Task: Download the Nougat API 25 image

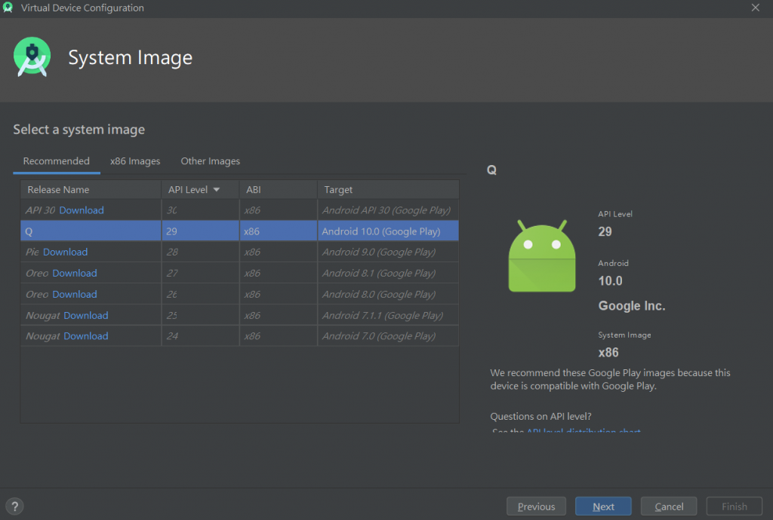Action: coord(86,315)
